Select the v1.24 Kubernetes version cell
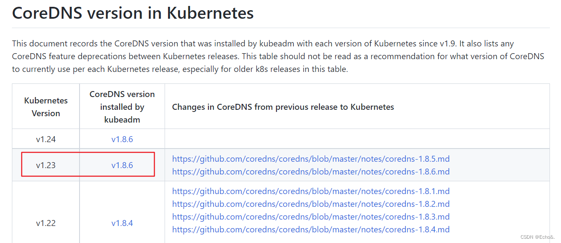This screenshot has height=243, width=561. click(46, 139)
